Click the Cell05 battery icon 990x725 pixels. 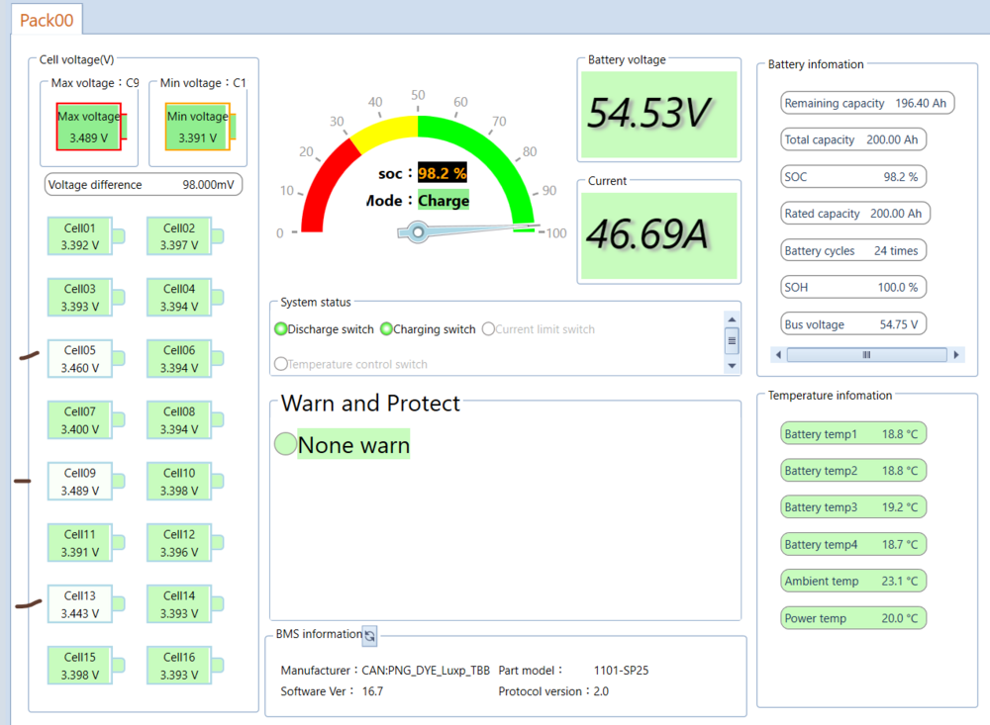(x=80, y=359)
